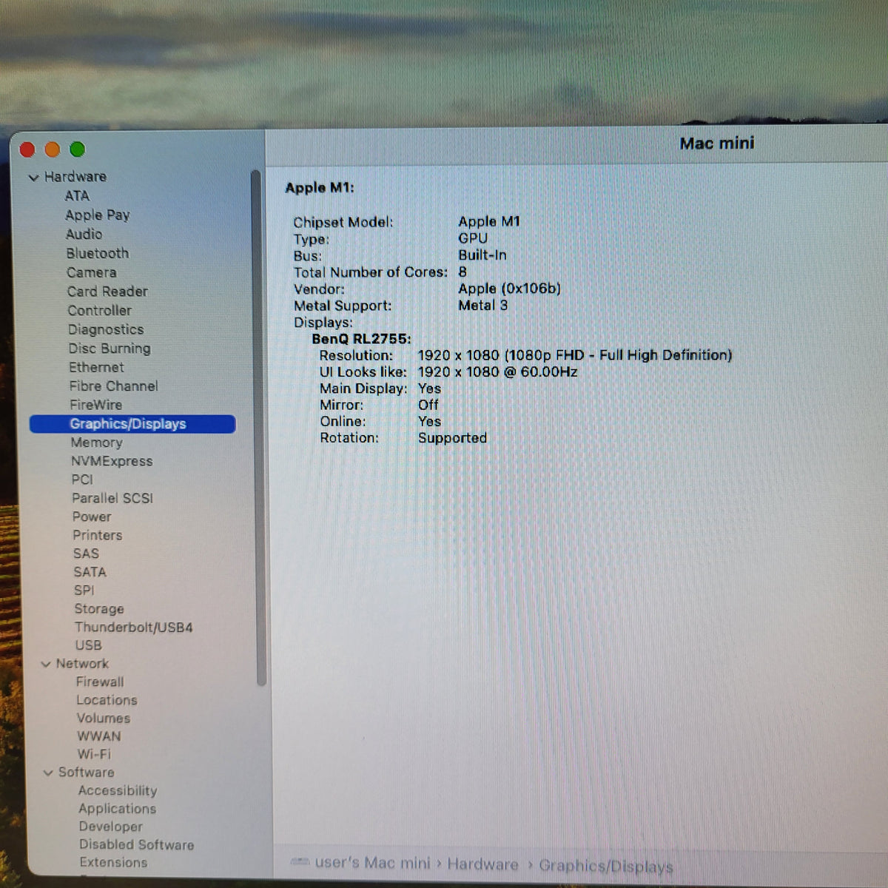This screenshot has width=888, height=888.
Task: Select Printers in the sidebar
Action: coord(97,535)
